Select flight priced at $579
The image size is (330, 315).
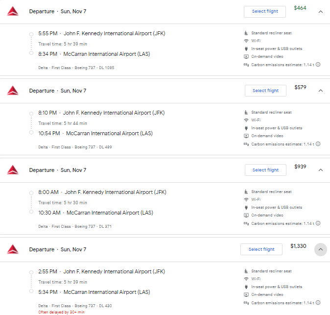pos(265,91)
